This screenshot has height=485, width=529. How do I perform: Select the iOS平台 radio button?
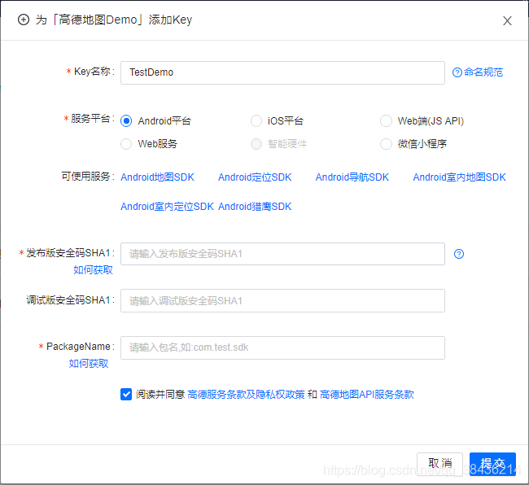[x=256, y=121]
